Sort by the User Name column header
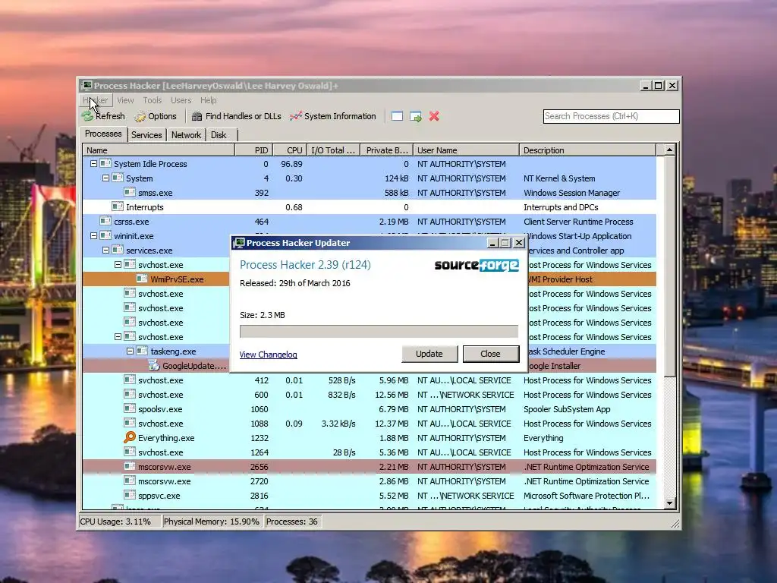Screen dimensions: 777x583 coord(467,150)
